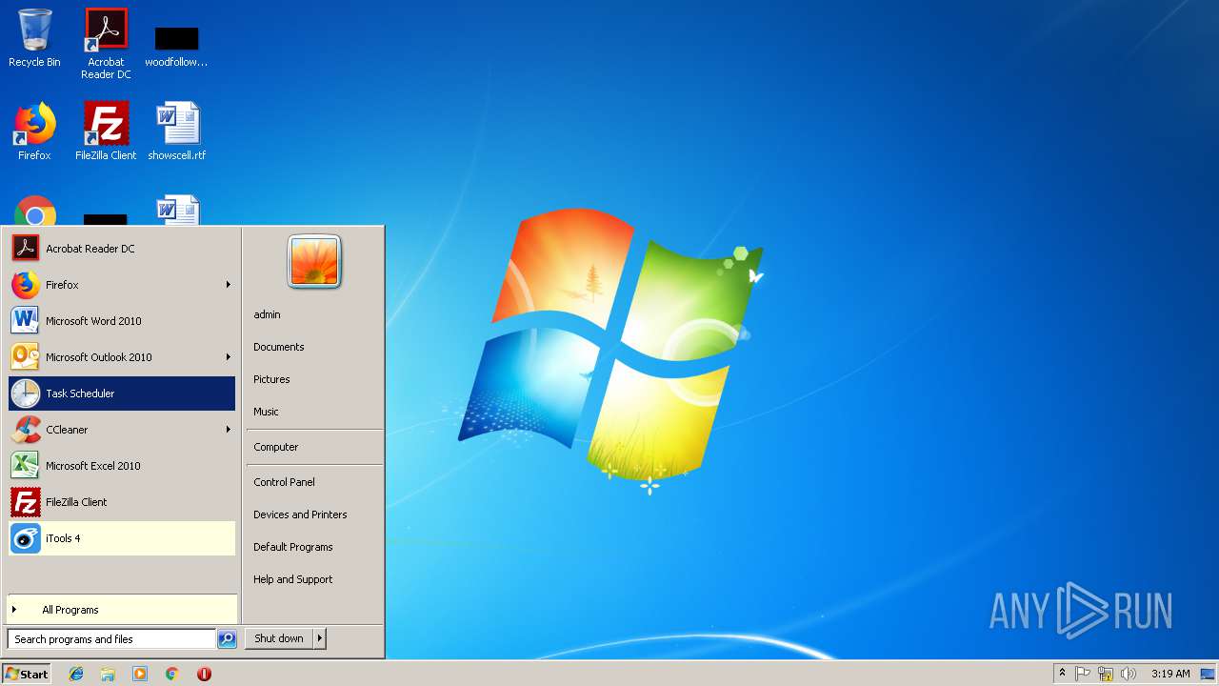Click the user account picture
The width and height of the screenshot is (1219, 686).
314,261
